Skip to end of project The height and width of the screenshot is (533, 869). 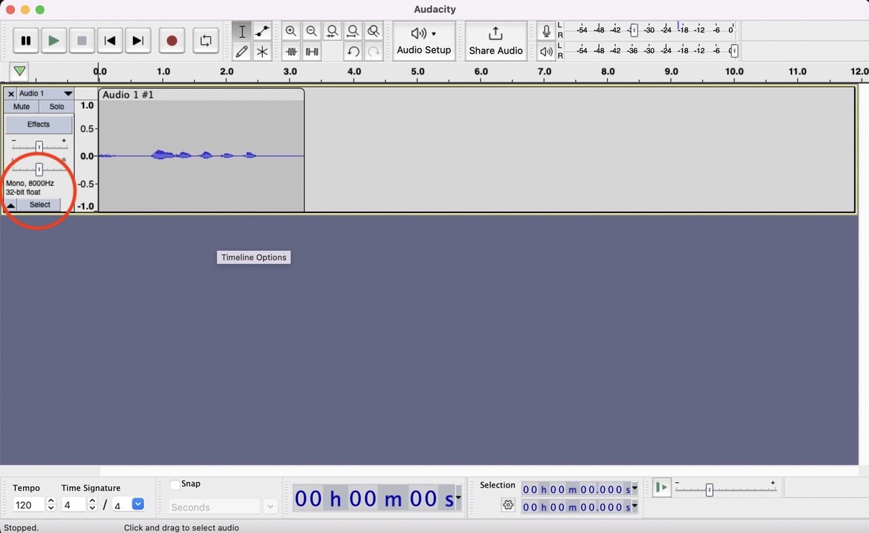tap(138, 41)
